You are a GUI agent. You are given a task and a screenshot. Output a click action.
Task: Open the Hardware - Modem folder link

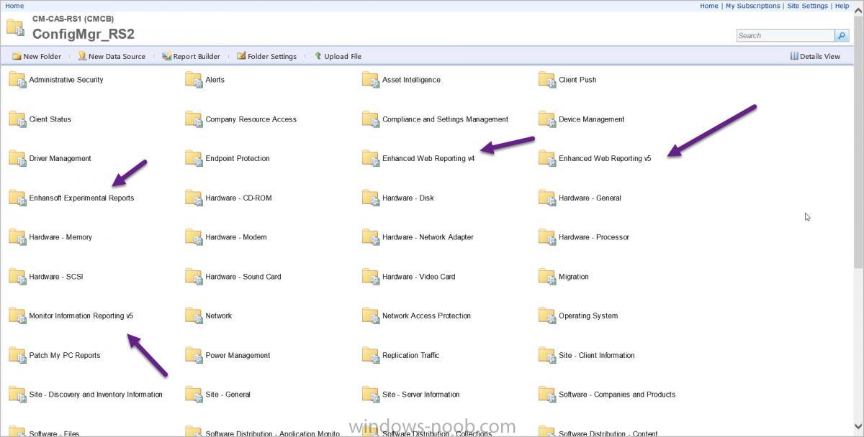(236, 237)
